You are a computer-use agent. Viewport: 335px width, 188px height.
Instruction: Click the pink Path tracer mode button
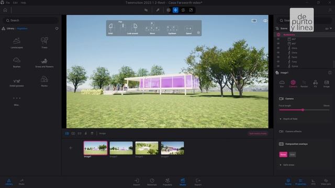[x=258, y=134]
